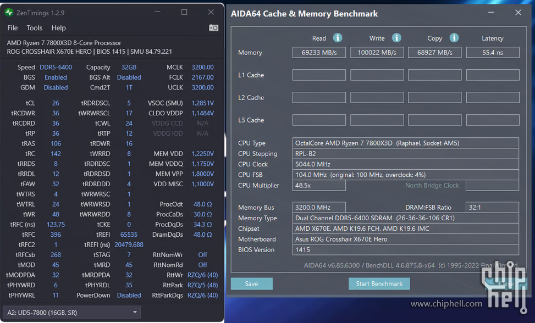The height and width of the screenshot is (323, 535).
Task: Click the AMD Ryzen 7 7800X3D processor name
Action: pyautogui.click(x=64, y=43)
